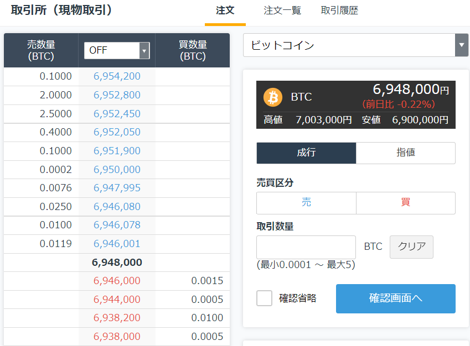Click ask price 6,954,200 in order book
The width and height of the screenshot is (470, 346).
point(117,76)
